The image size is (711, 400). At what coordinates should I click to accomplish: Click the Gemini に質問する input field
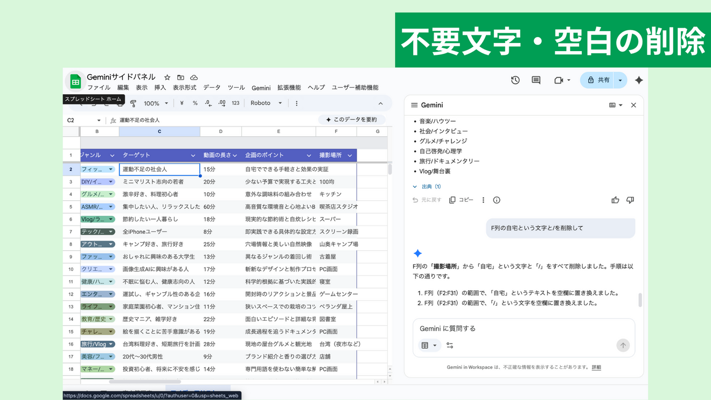click(524, 328)
